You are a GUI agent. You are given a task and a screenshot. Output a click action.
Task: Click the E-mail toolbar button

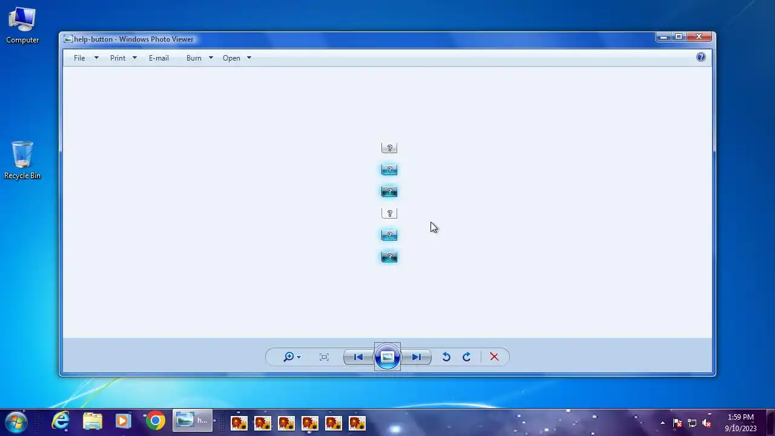[x=159, y=58]
